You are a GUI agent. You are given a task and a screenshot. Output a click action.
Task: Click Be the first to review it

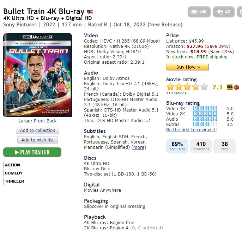(192, 130)
